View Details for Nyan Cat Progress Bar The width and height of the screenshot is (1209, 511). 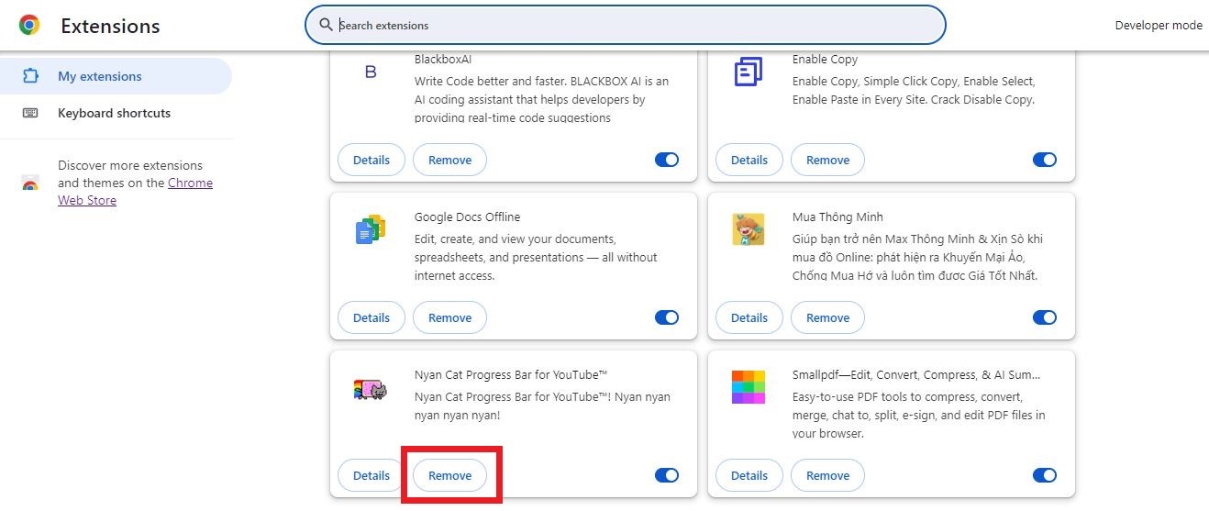372,475
